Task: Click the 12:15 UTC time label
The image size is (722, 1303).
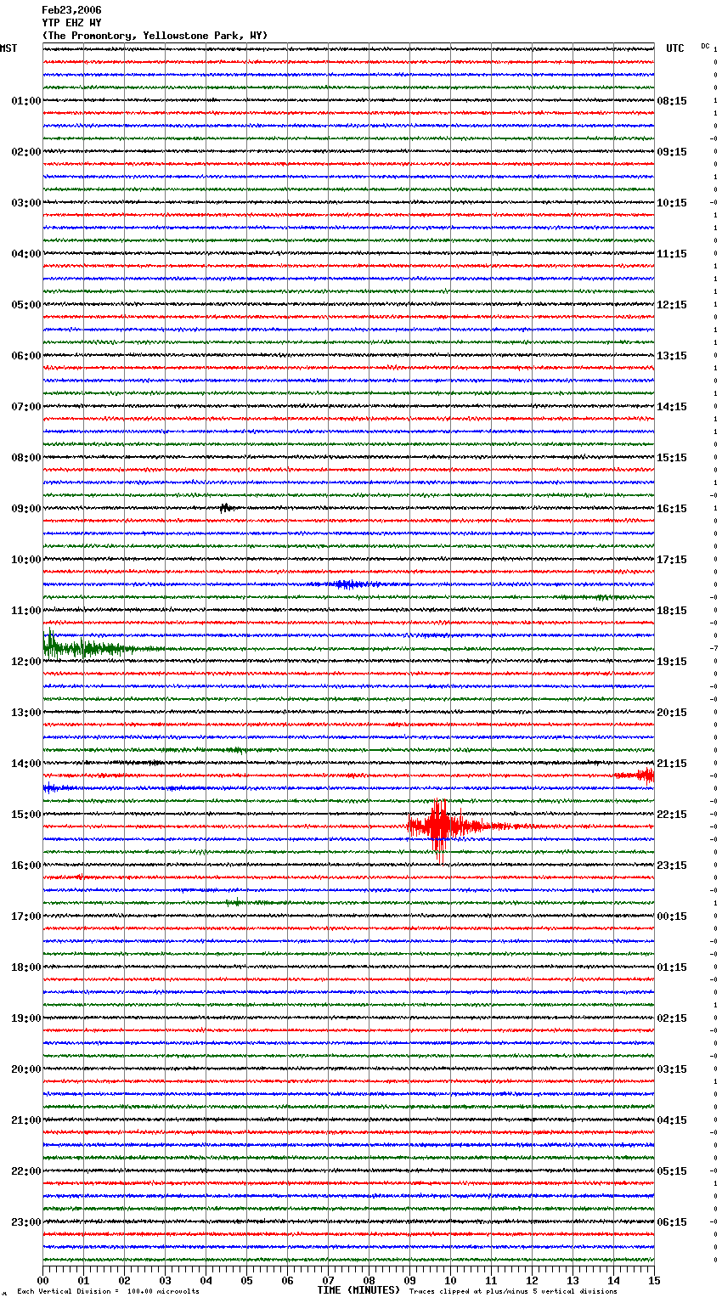Action: 672,305
